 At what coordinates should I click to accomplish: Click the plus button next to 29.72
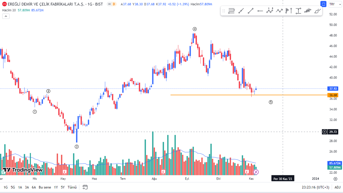(x=324, y=132)
